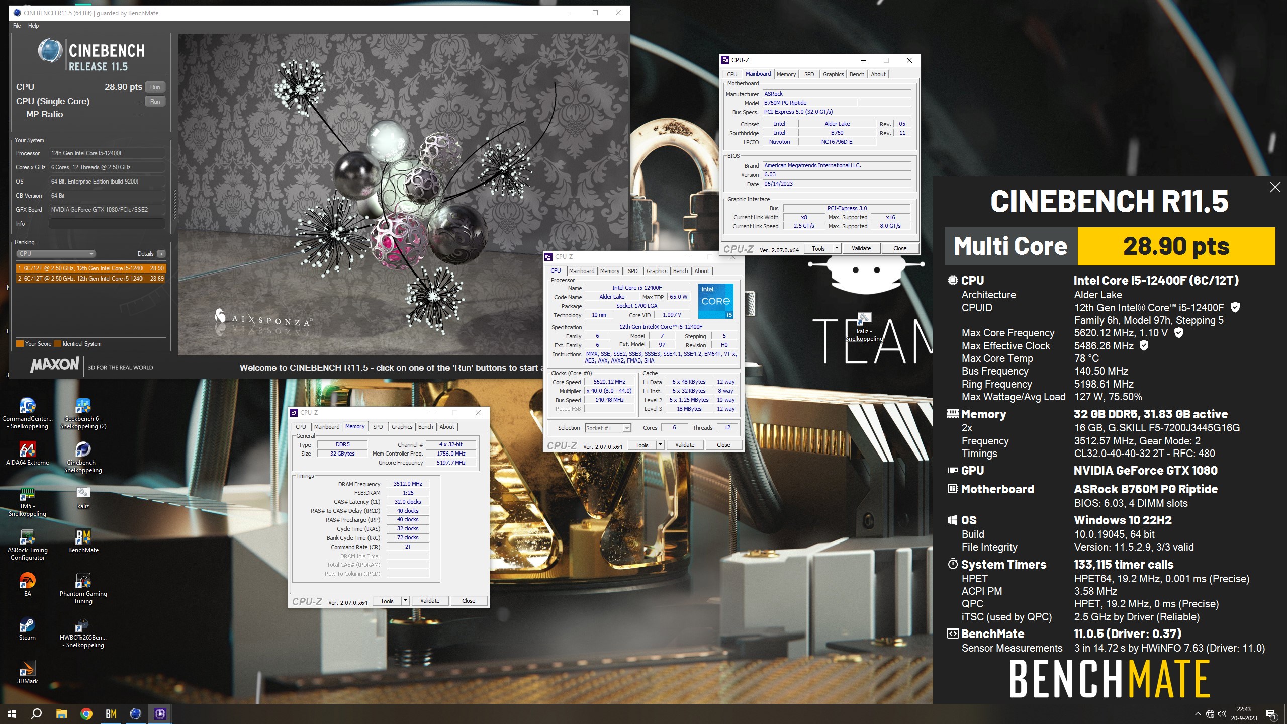Open Socket #1 selection dropdown

click(608, 428)
